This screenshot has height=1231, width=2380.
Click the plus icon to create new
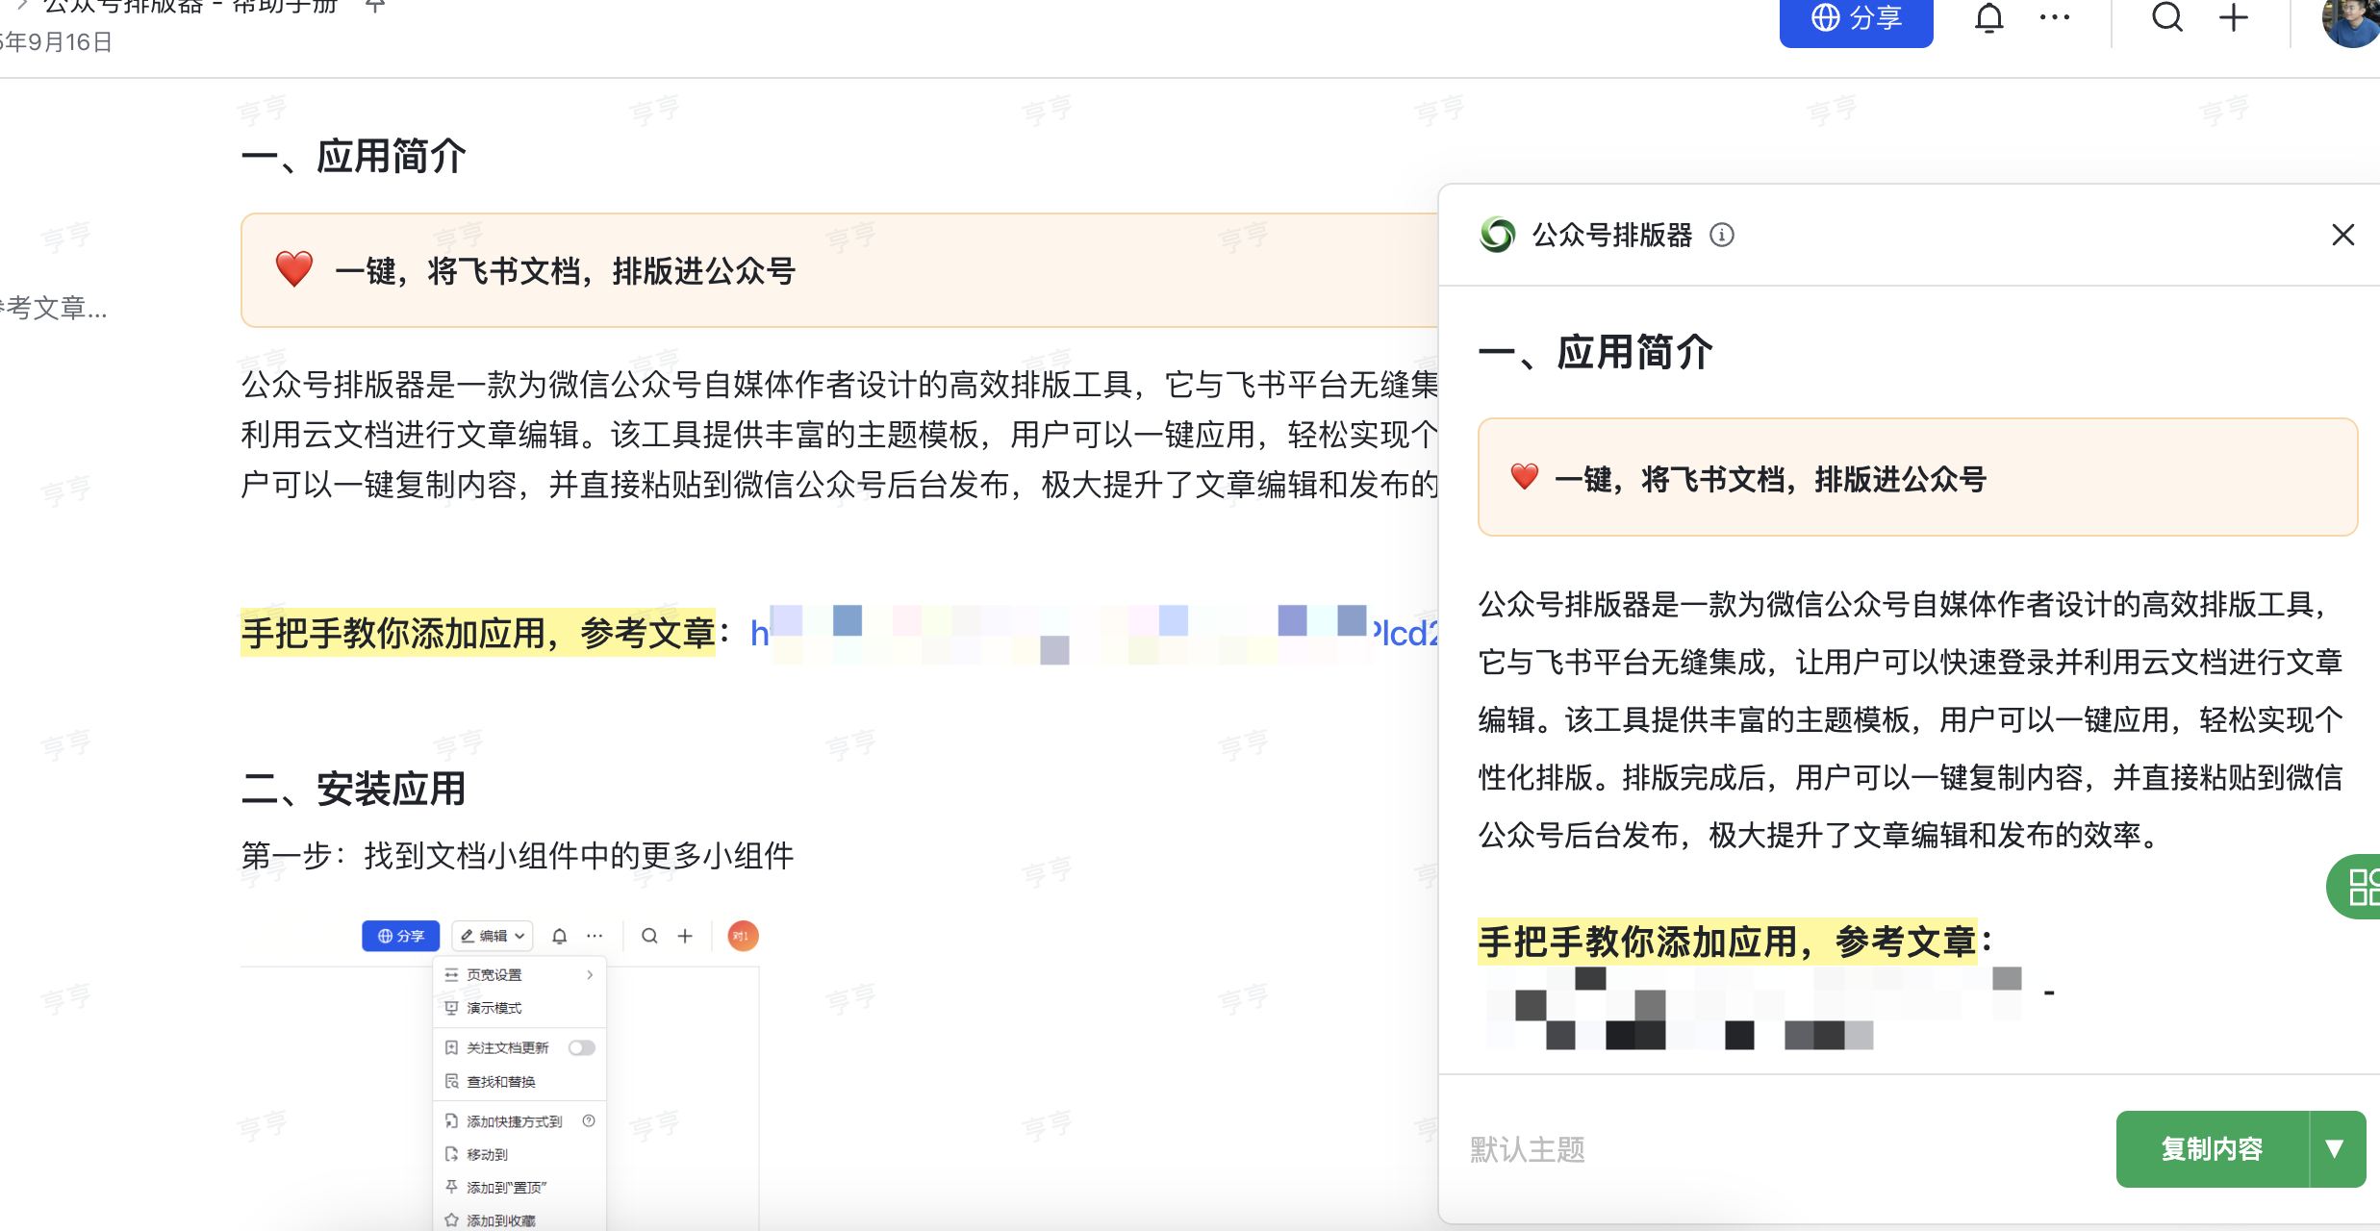pos(2233,17)
